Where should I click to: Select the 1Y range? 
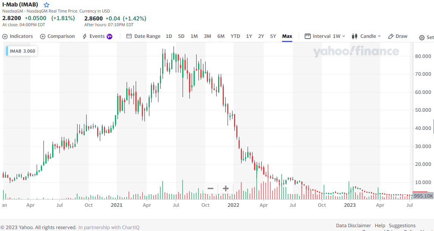[x=249, y=36]
